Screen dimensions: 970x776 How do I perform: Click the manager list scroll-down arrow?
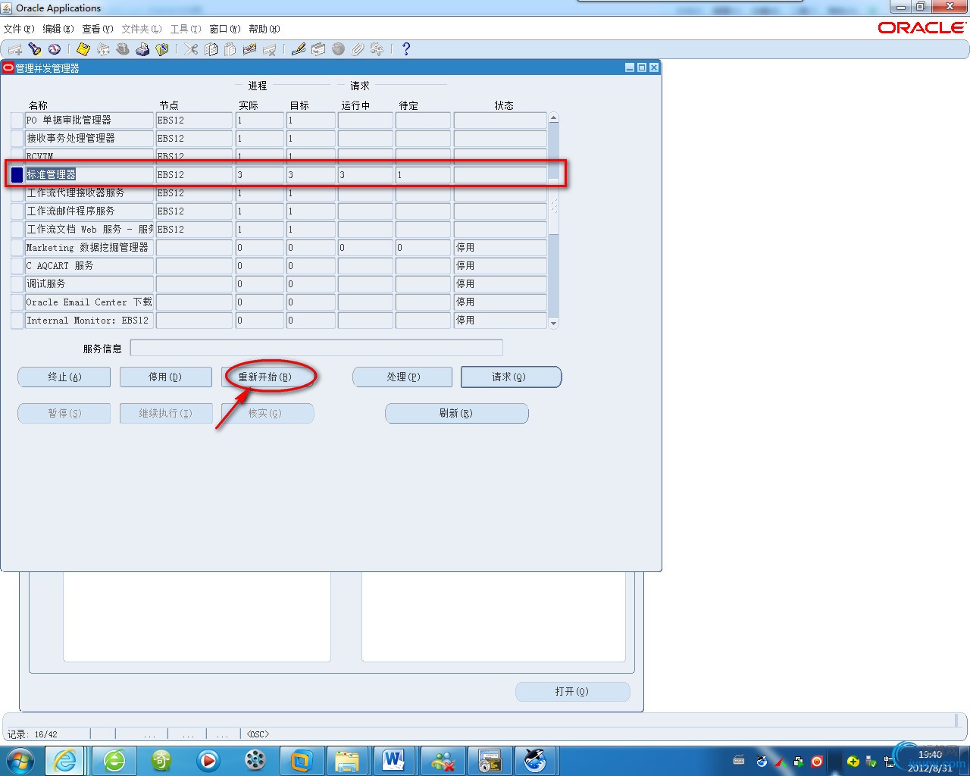pos(553,323)
